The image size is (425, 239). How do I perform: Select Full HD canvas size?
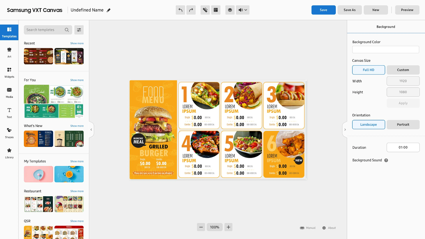tap(369, 70)
